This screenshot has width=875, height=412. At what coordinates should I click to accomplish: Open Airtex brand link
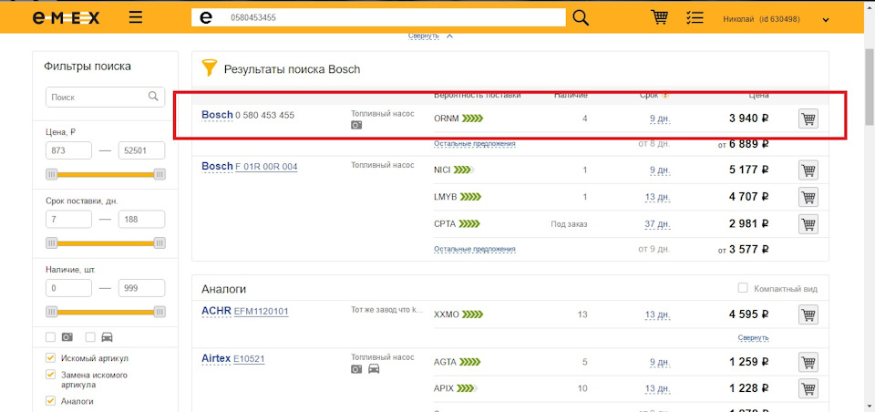tap(216, 358)
